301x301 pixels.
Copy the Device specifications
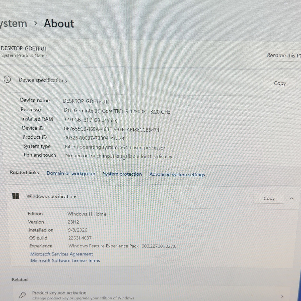click(x=280, y=83)
